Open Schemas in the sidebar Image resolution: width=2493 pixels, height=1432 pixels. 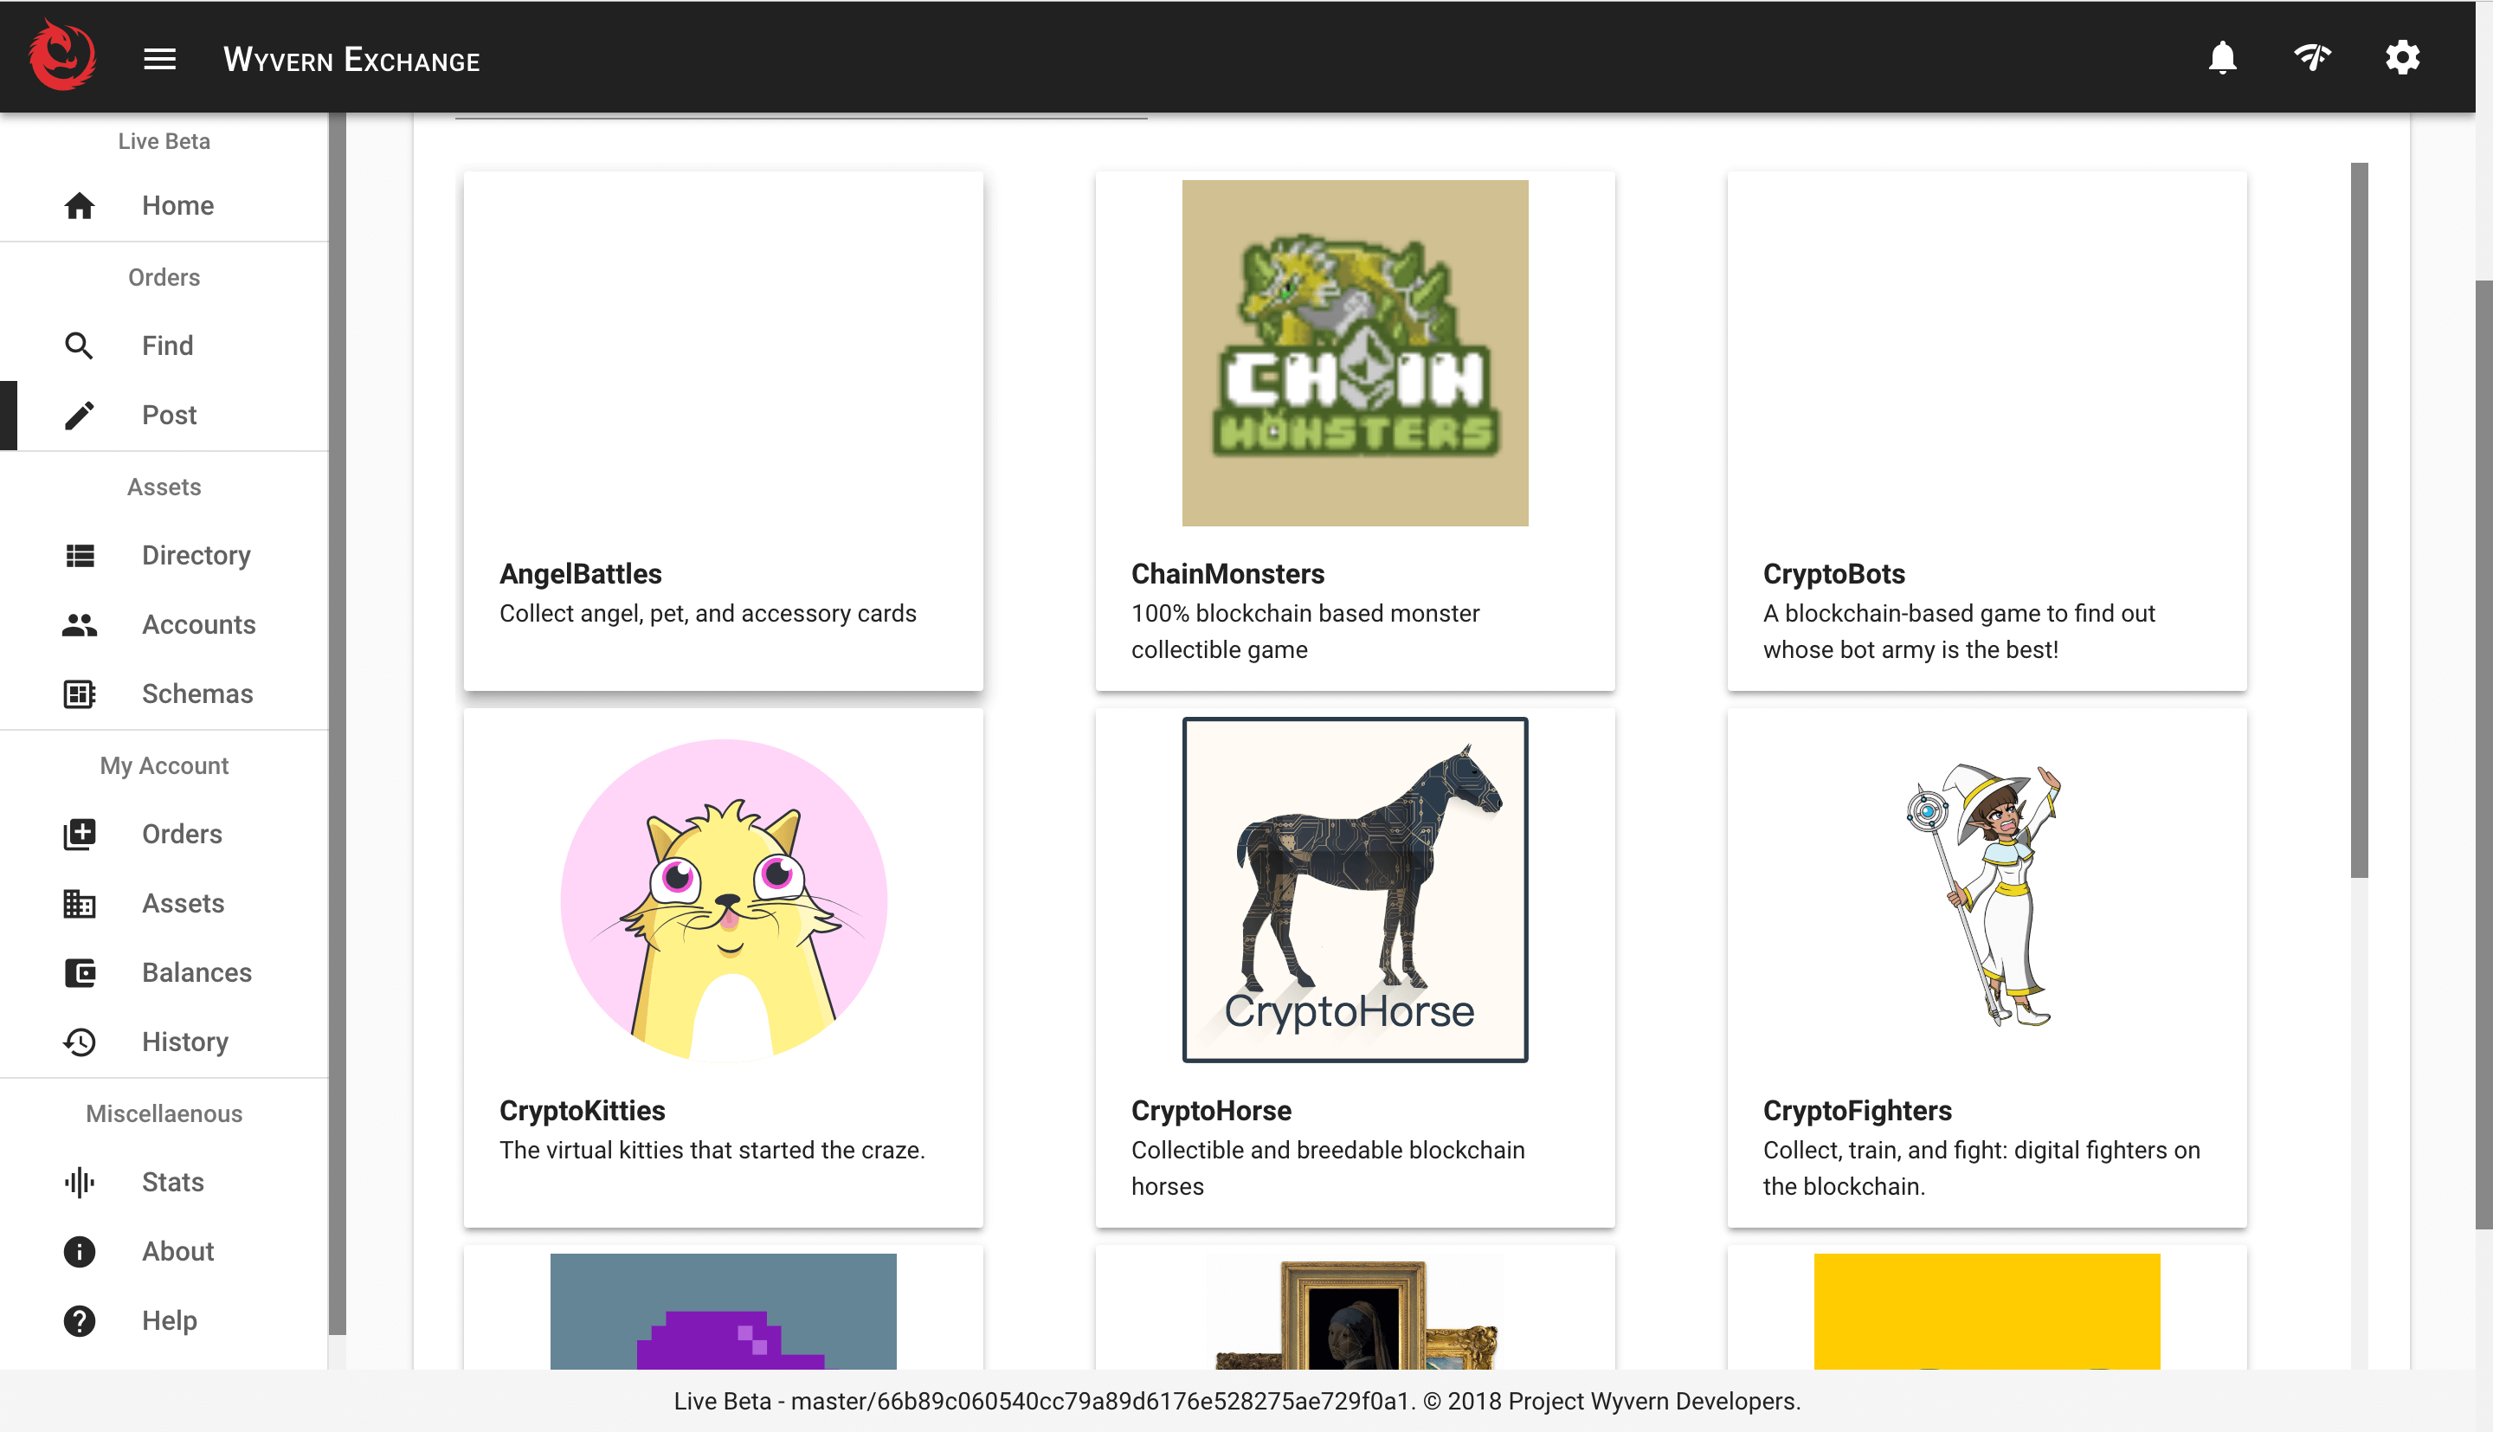[164, 694]
